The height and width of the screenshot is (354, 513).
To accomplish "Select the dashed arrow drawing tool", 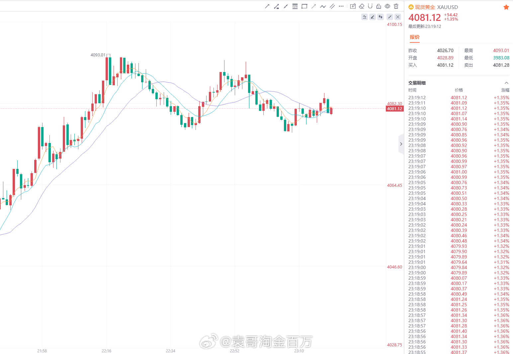I will click(313, 6).
